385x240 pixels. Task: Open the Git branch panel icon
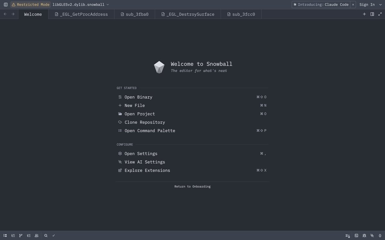click(x=21, y=236)
